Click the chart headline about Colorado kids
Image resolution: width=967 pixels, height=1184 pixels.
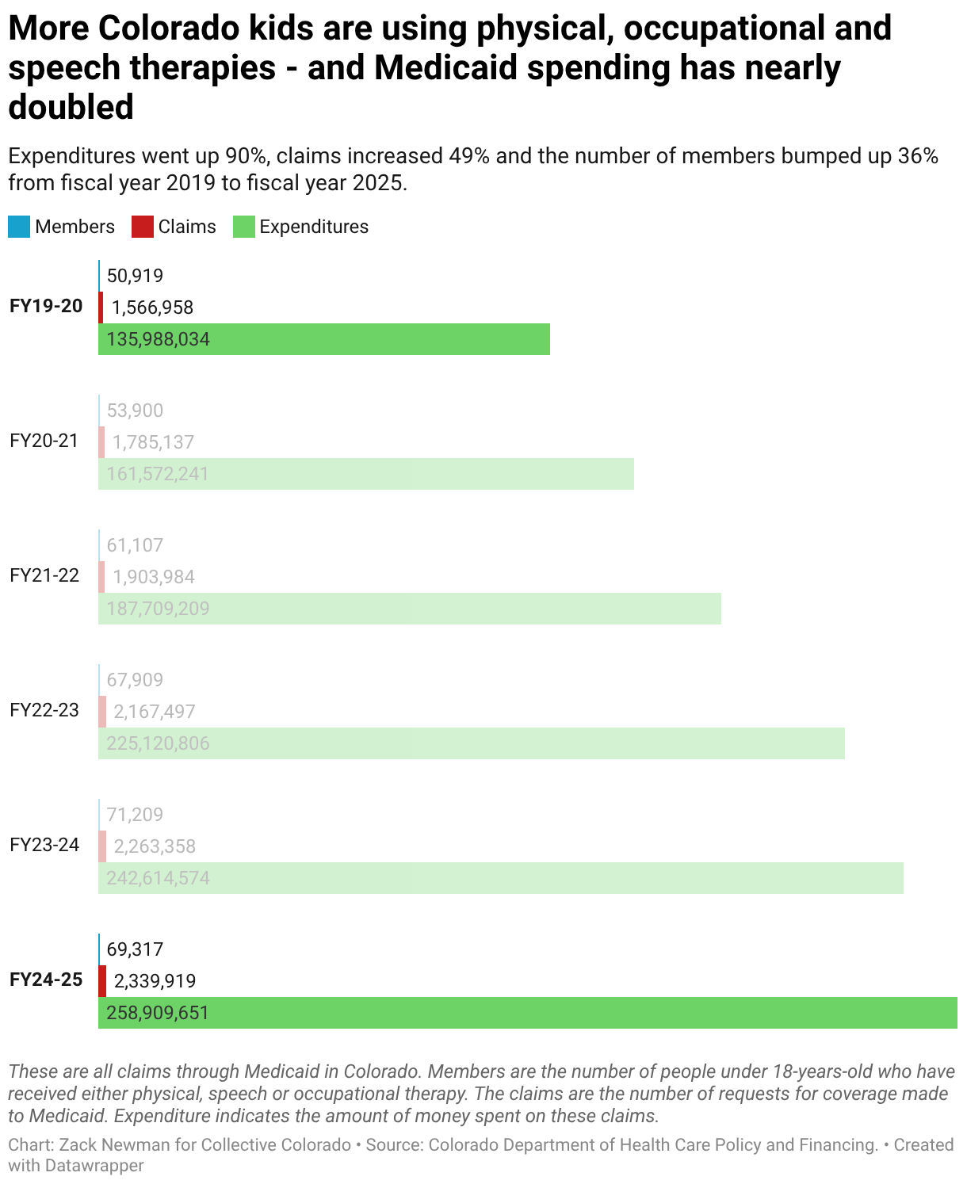[449, 67]
